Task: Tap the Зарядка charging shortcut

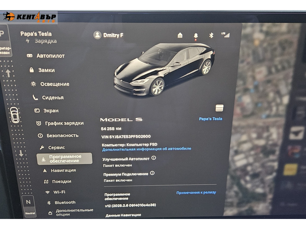Action: [42, 41]
